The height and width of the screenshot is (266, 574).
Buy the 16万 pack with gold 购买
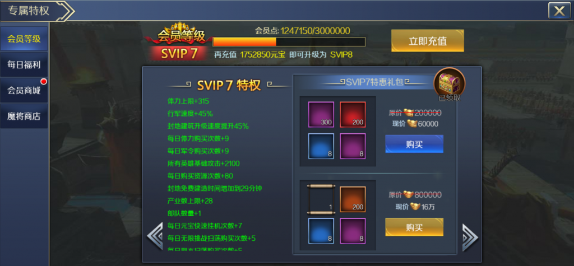pos(414,227)
